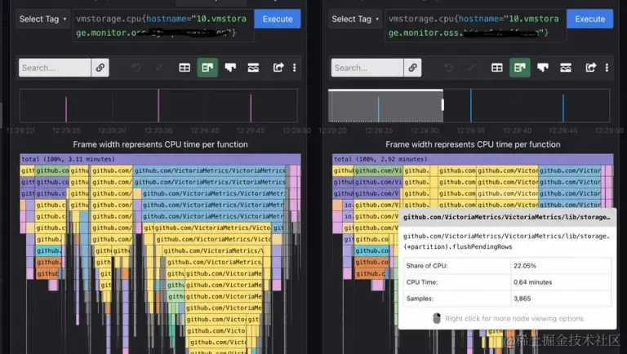This screenshot has height=354, width=627.
Task: Click left timeline pink marker near 12:29:35
Action: click(158, 105)
